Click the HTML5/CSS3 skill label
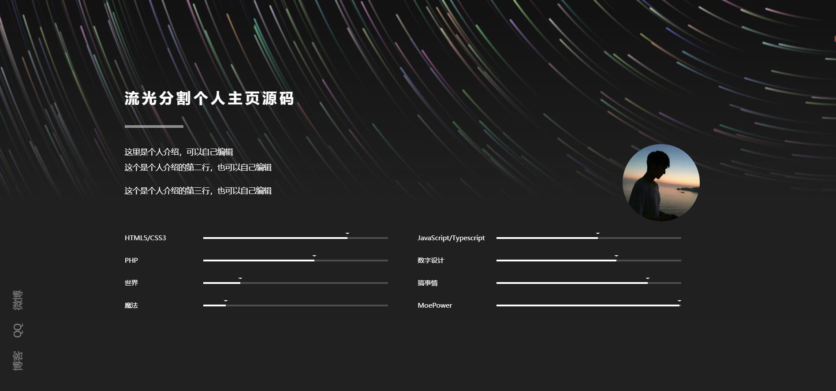The height and width of the screenshot is (391, 836). point(146,238)
